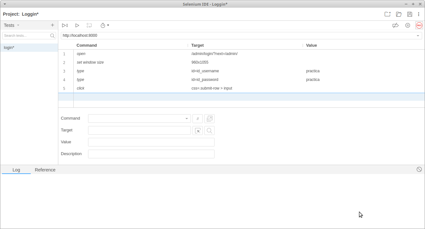Toggle pause on exceptions
Image resolution: width=425 pixels, height=229 pixels.
click(408, 25)
